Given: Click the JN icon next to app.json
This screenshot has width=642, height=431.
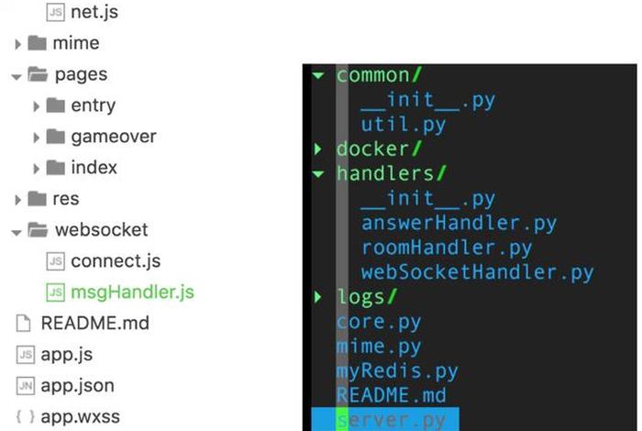Looking at the screenshot, I should pos(24,386).
